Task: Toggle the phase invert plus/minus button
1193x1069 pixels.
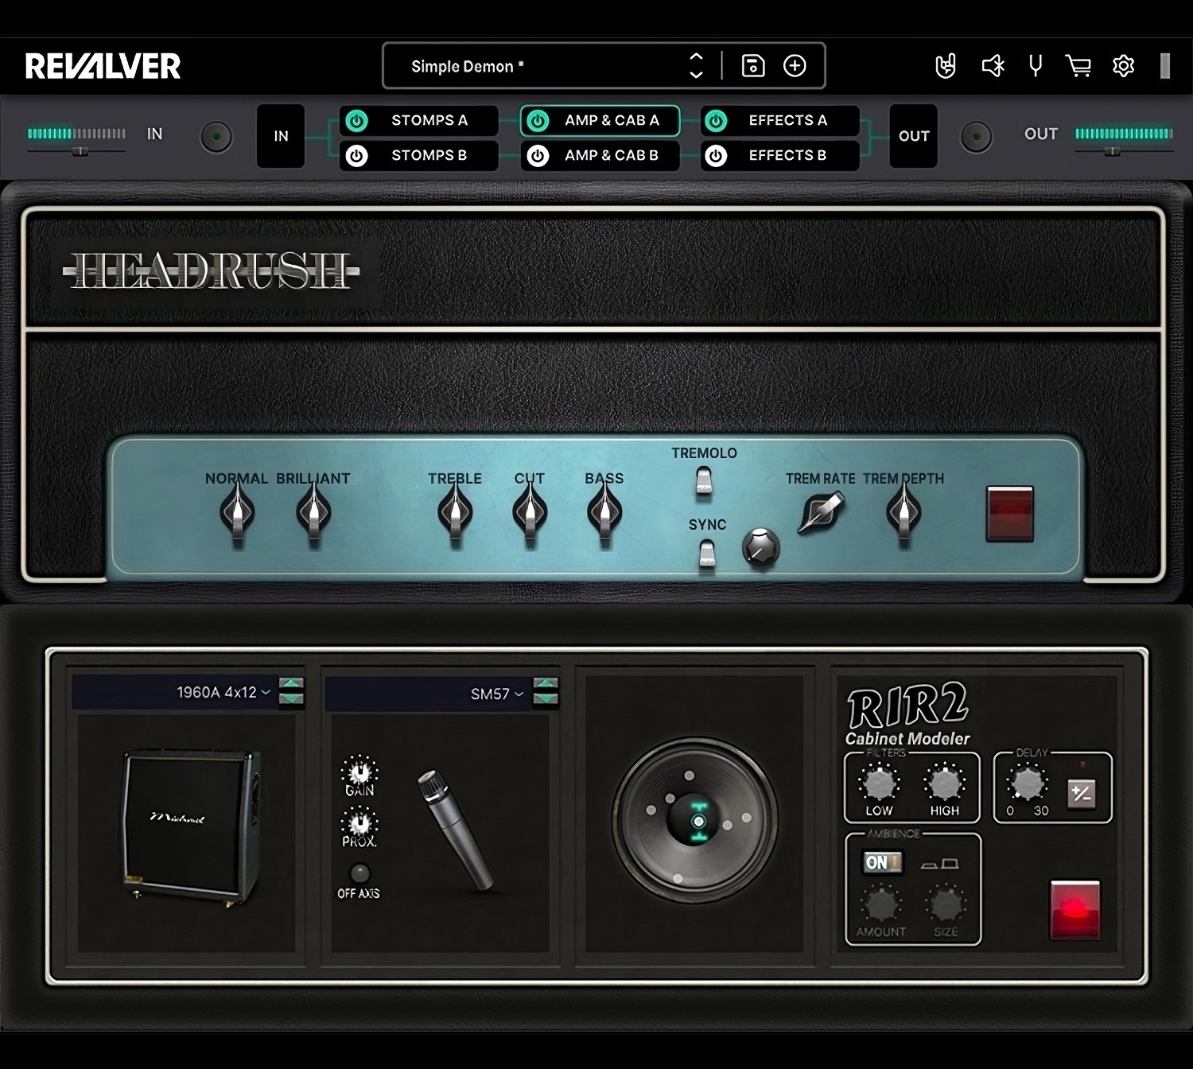Action: pyautogui.click(x=1081, y=793)
